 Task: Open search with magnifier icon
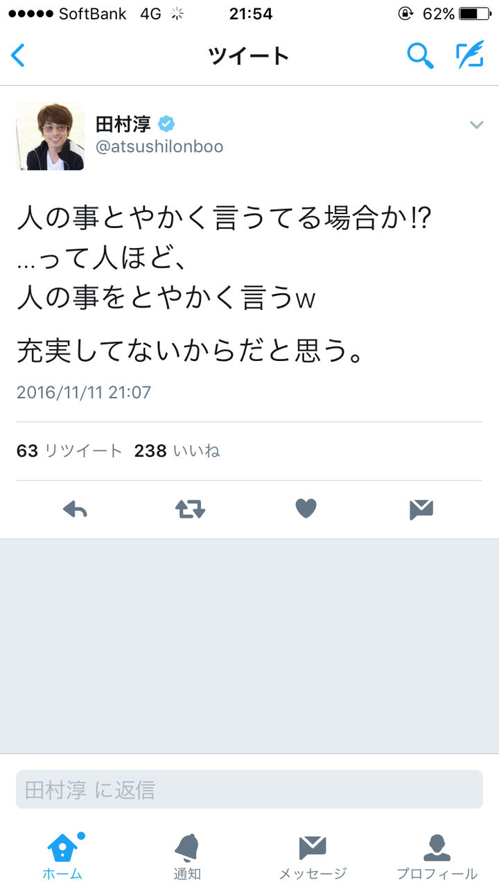[x=420, y=55]
